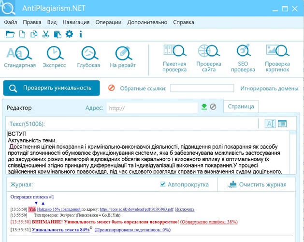Open Обнаружено ошибок: 38% link
Image resolution: width=304 pixels, height=242 pixels.
pos(209,222)
